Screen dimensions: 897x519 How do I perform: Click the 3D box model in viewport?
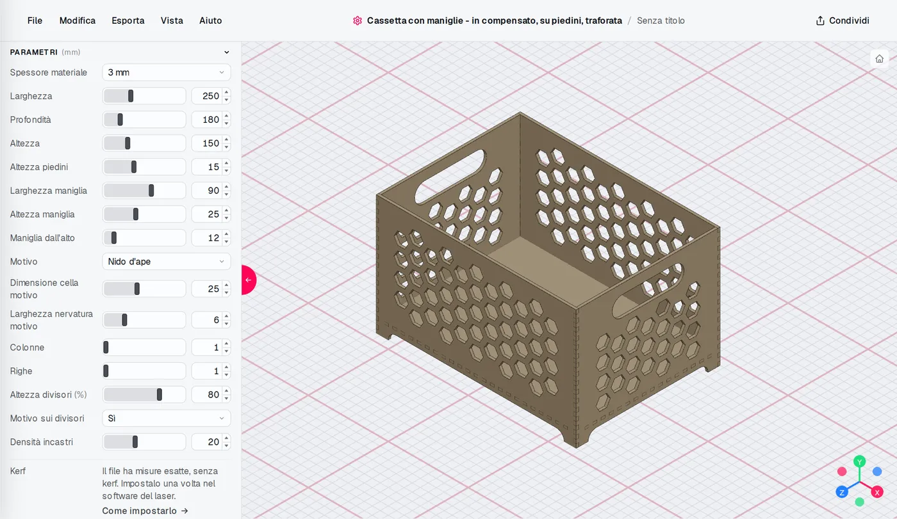pos(548,280)
